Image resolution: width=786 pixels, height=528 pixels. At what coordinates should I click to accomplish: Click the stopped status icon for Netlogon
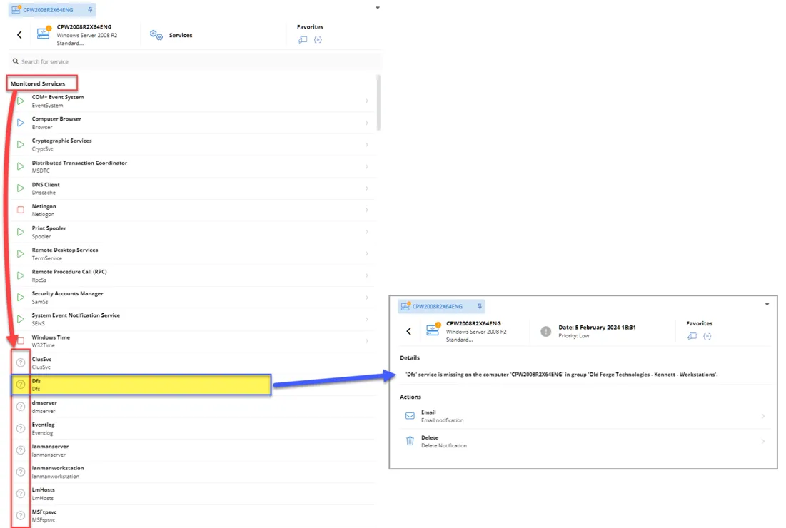click(21, 210)
